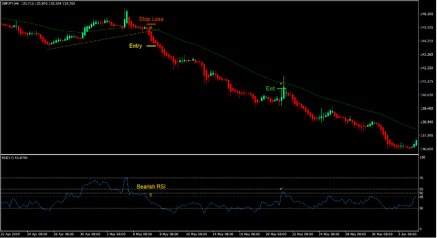Viewport: 437px width, 238px height.
Task: Click the 30 level on the RSI scale
Action: point(421,208)
